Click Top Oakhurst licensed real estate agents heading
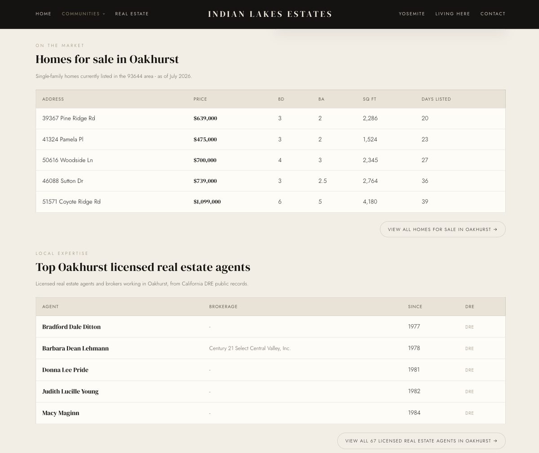This screenshot has width=539, height=453. pos(143,267)
